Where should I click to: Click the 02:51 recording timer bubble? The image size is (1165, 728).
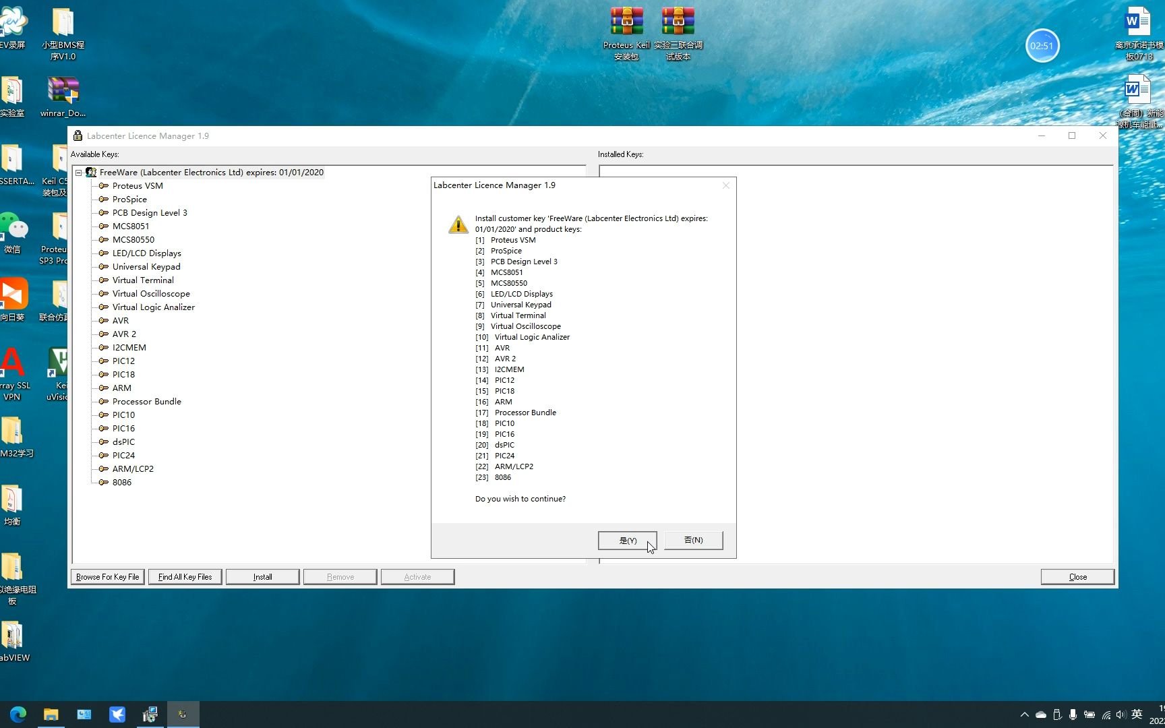[x=1042, y=46]
